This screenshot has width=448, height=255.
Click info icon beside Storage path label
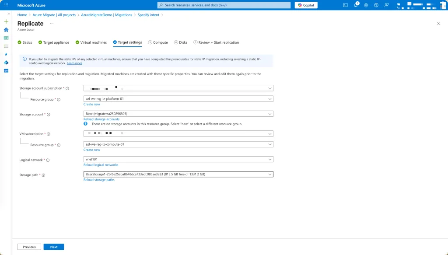click(43, 175)
